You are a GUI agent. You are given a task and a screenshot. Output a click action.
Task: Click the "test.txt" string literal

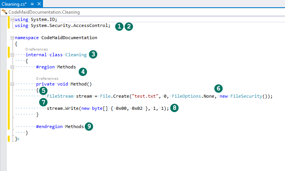coord(145,96)
